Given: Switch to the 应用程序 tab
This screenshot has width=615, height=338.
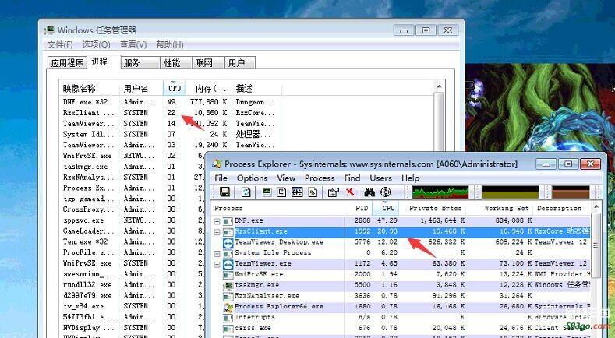Looking at the screenshot, I should click(x=68, y=63).
